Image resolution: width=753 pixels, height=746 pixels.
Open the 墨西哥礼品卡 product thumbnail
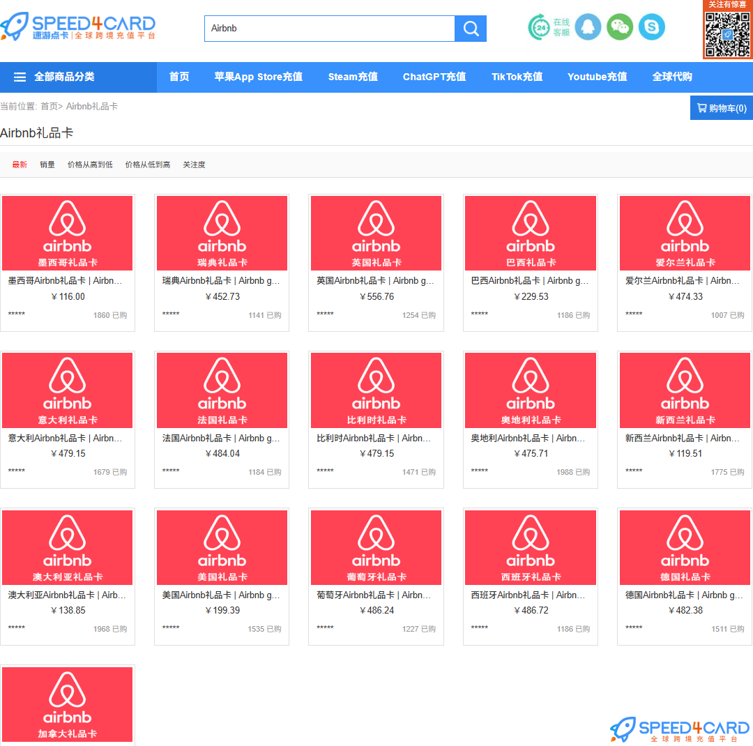[x=67, y=233]
